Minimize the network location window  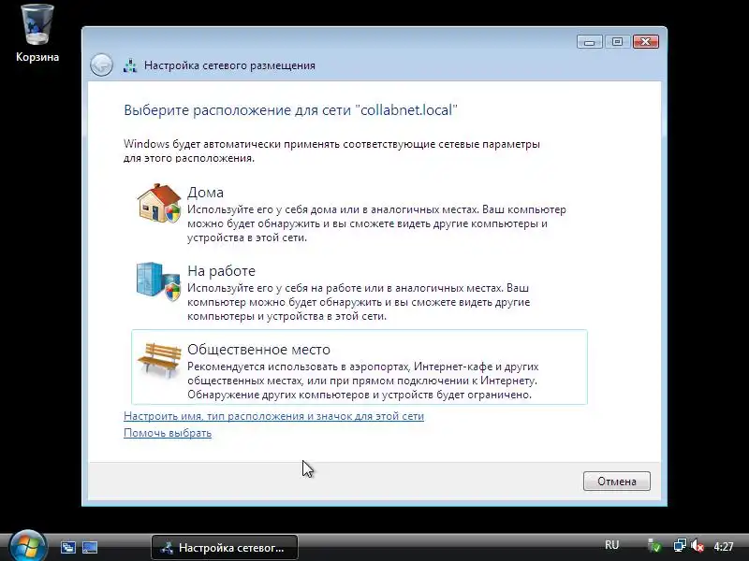pyautogui.click(x=589, y=42)
